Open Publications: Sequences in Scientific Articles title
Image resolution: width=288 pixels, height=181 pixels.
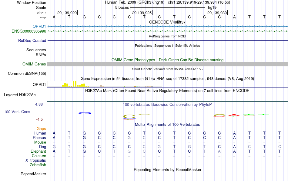167,46
